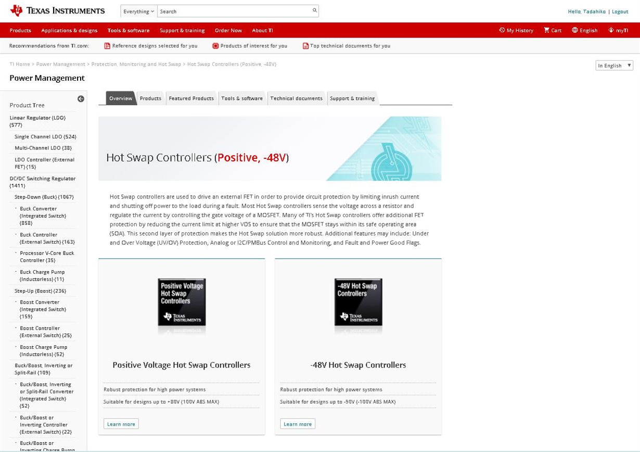This screenshot has height=452, width=640.
Task: Click the Positive Voltage Hot Swap Controllers thumbnail
Action: tap(182, 302)
